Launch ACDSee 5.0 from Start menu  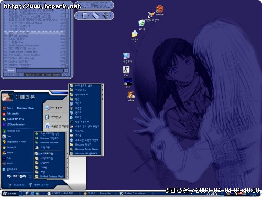tap(11, 131)
